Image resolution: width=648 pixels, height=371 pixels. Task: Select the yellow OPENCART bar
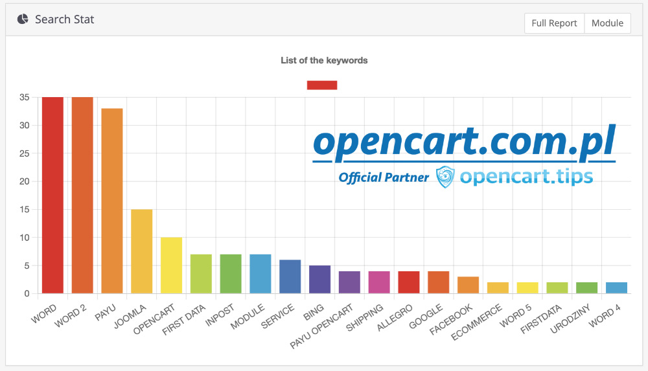coord(172,265)
